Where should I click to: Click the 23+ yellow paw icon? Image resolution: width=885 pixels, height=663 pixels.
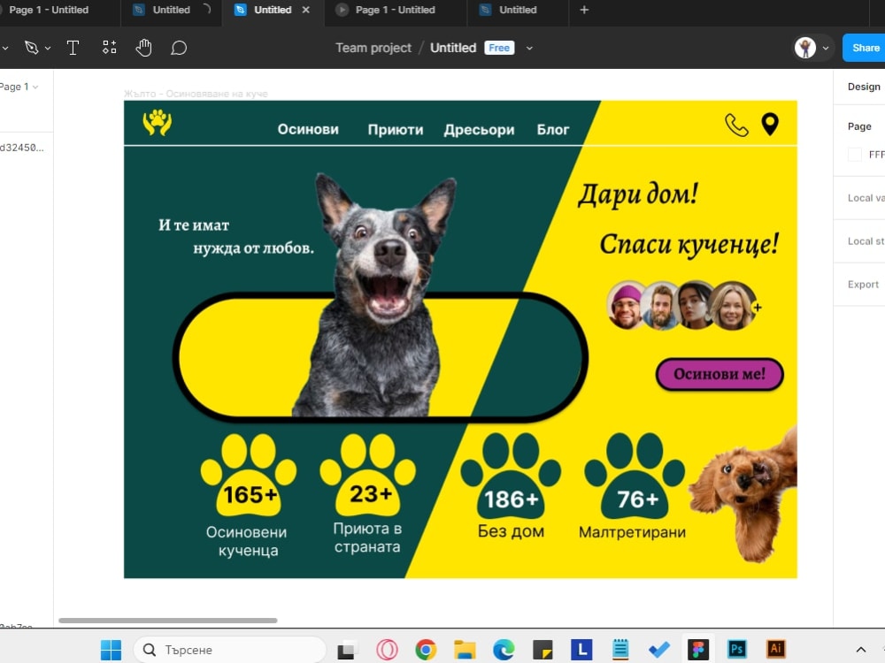[x=368, y=475]
